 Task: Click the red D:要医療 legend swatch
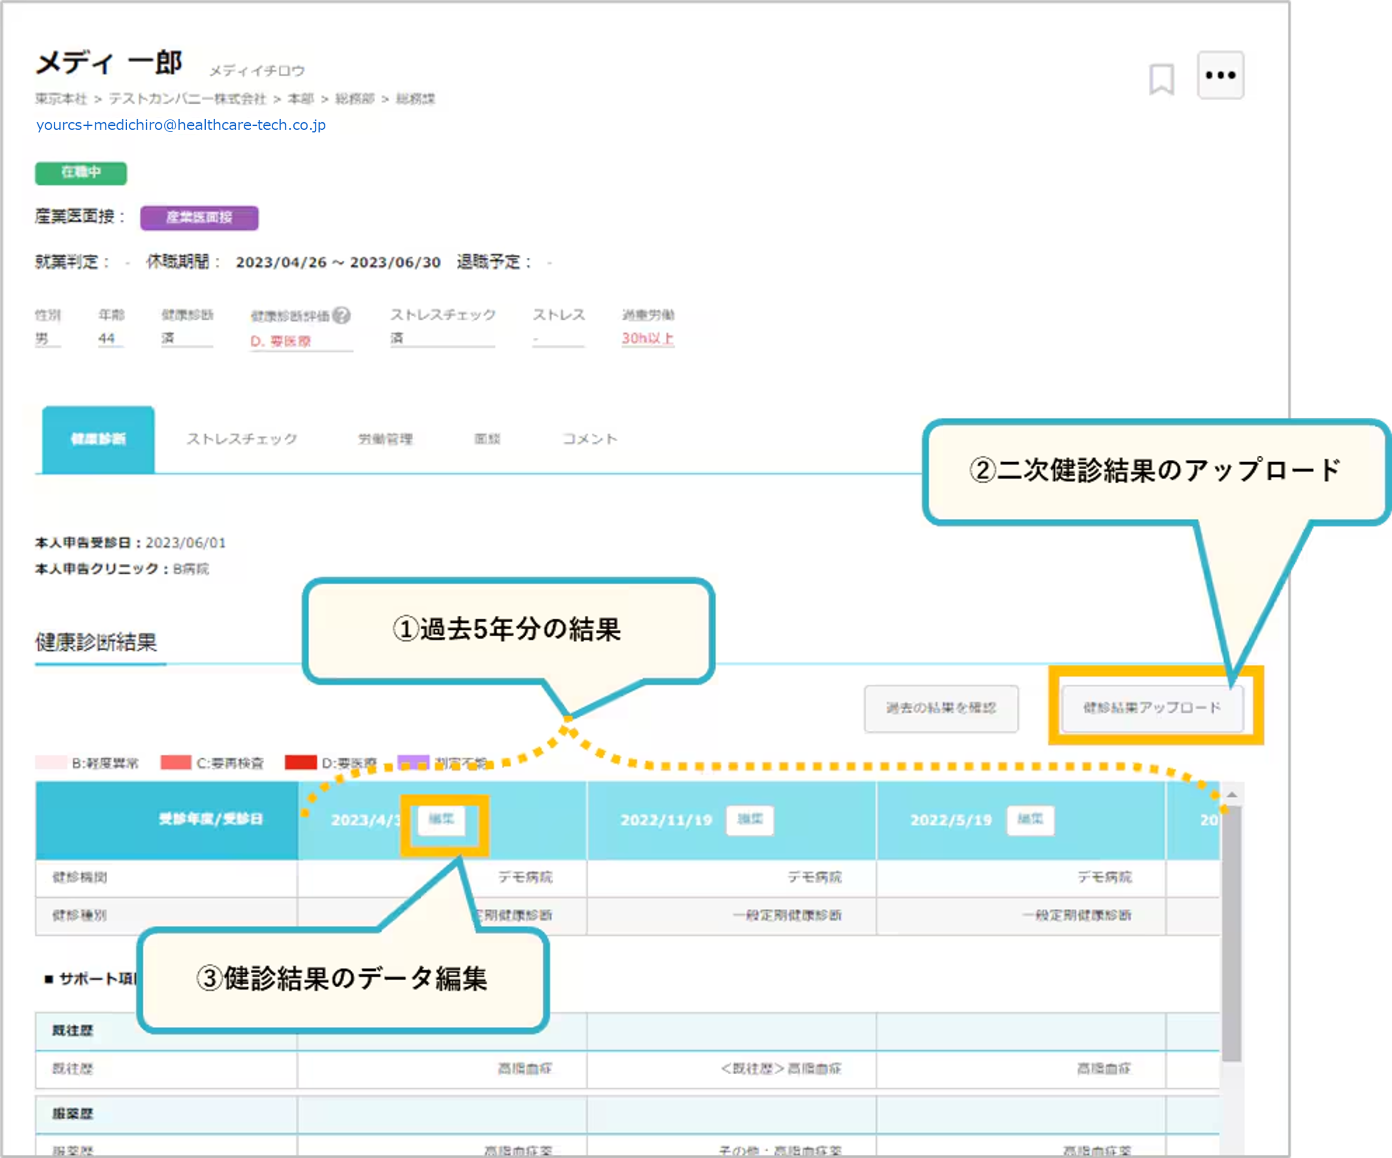pos(300,763)
